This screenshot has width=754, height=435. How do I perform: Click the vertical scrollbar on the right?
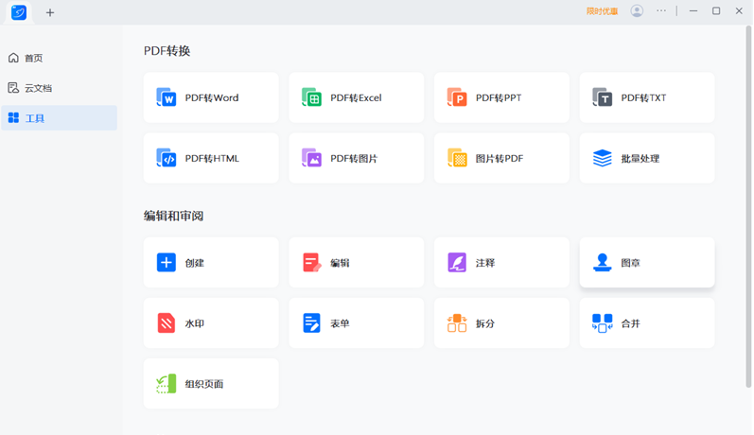(x=748, y=207)
